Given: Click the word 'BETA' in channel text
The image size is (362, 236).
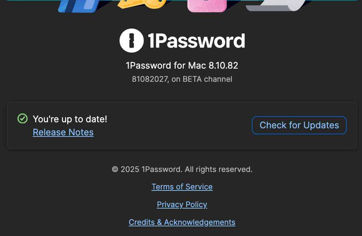Looking at the screenshot, I should tap(193, 79).
